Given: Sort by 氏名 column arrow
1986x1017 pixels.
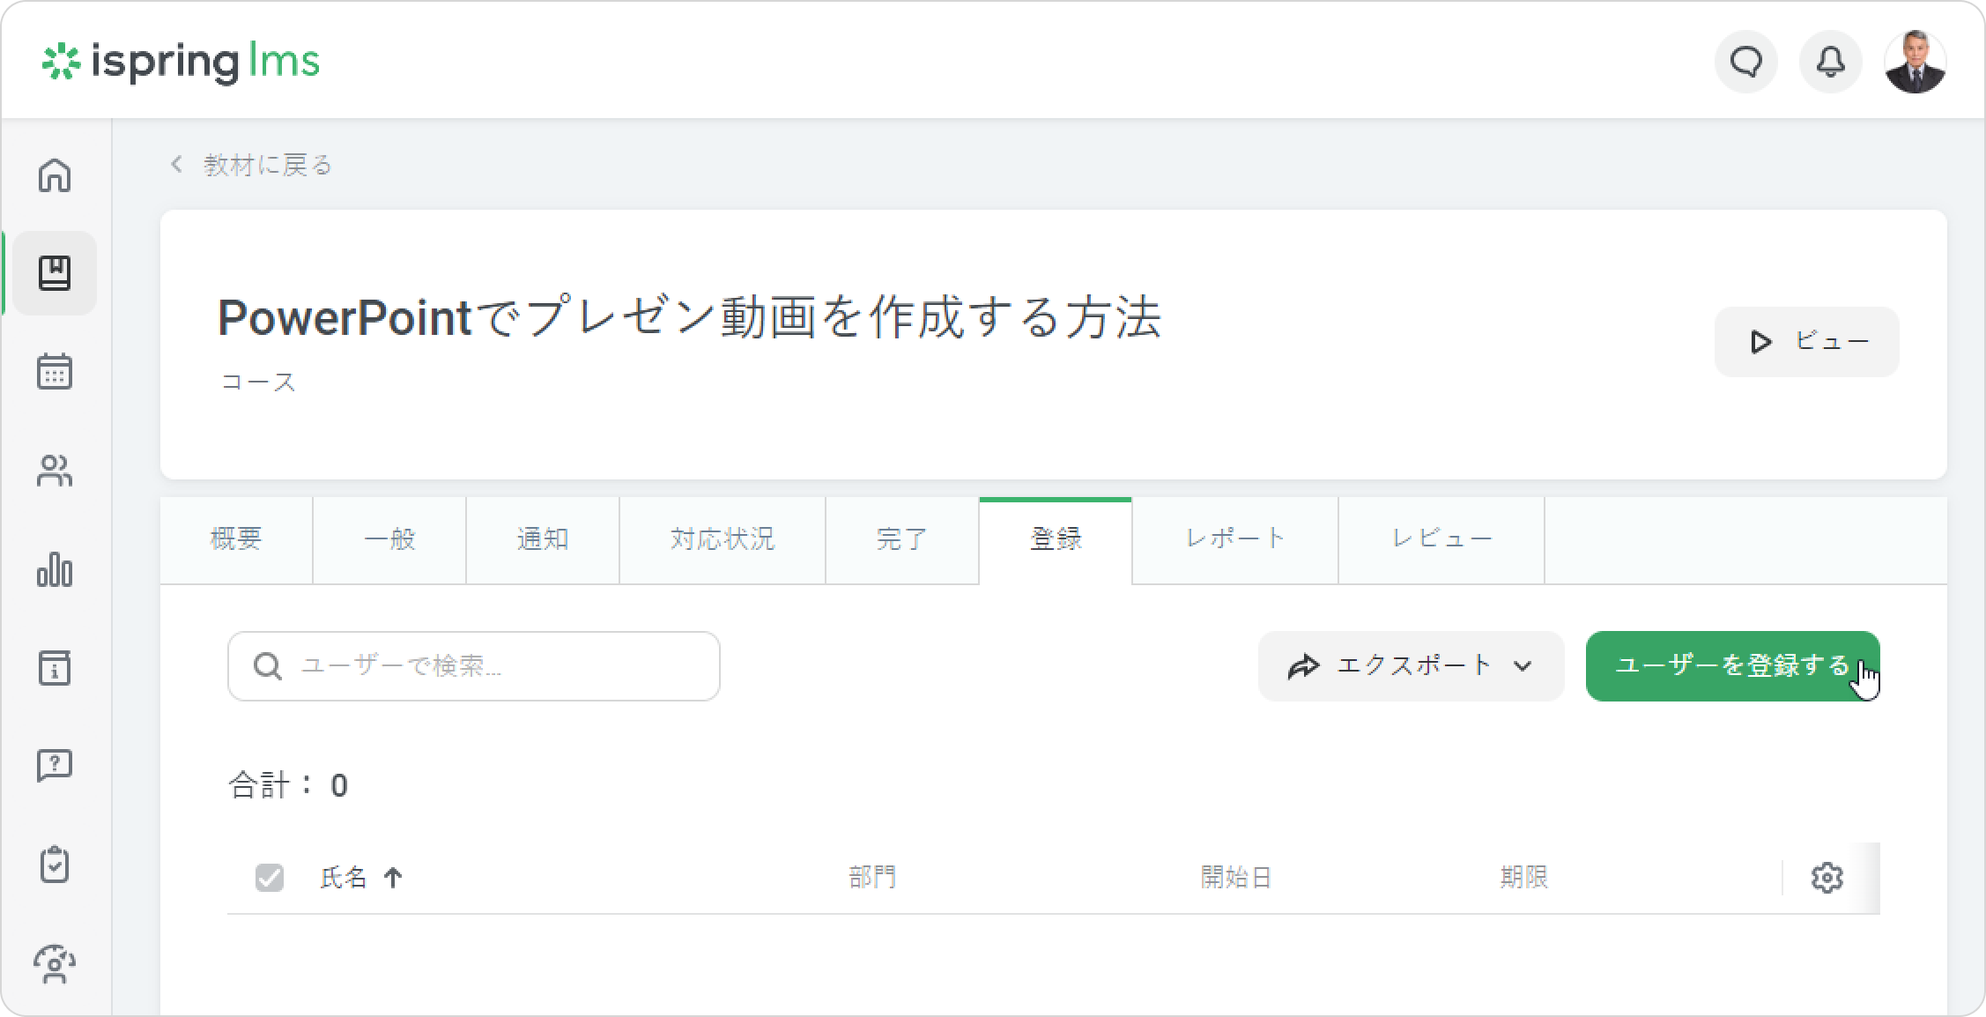Looking at the screenshot, I should 393,878.
